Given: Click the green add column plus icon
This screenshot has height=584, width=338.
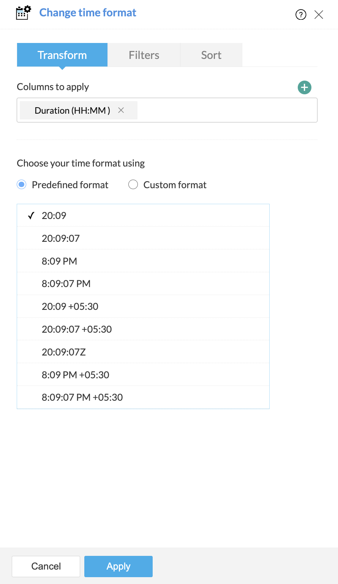Looking at the screenshot, I should (x=304, y=87).
